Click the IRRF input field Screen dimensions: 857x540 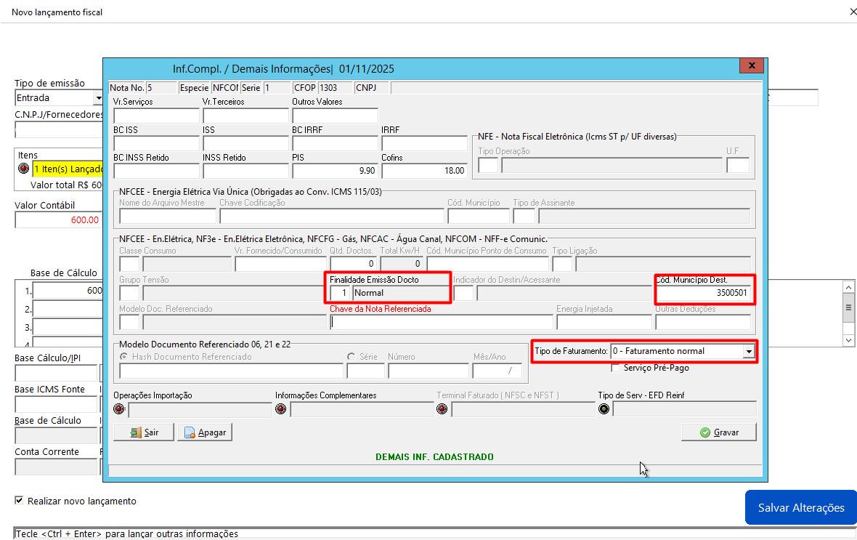coord(424,143)
